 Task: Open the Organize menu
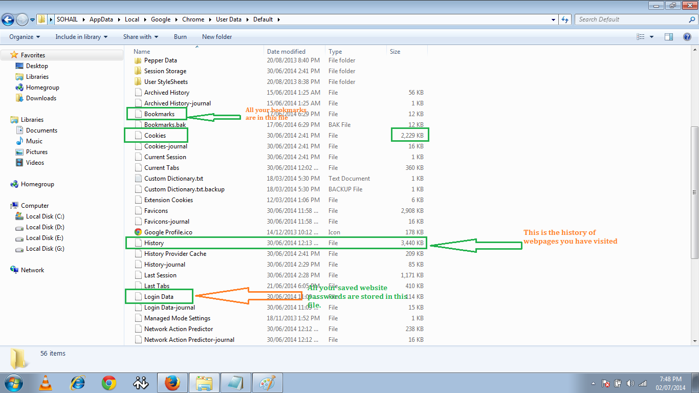[25, 37]
